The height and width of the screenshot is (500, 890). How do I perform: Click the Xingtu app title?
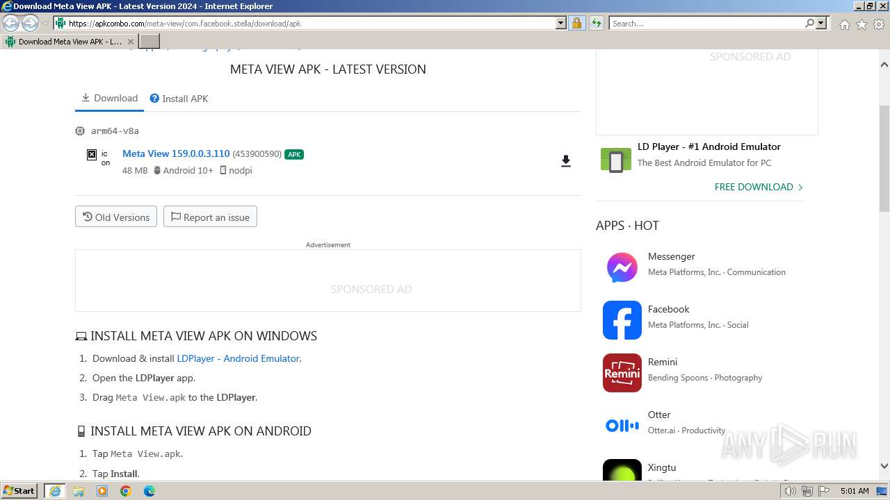point(662,467)
